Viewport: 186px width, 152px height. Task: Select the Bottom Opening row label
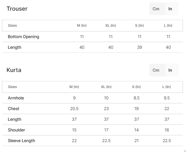(x=24, y=37)
